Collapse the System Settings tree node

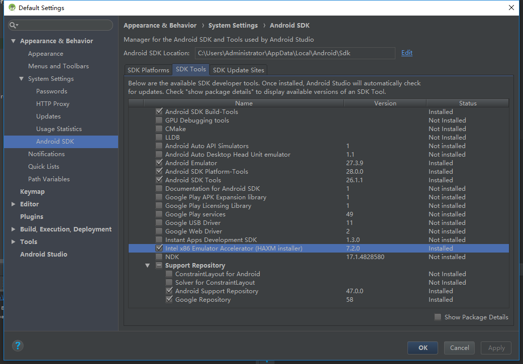tap(21, 79)
